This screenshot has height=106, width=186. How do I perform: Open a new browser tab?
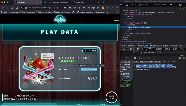tap(104, 2)
